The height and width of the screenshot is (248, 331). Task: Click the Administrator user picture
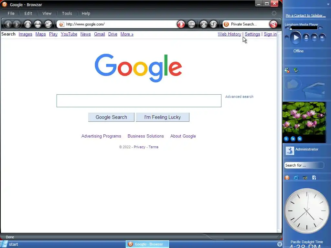click(290, 151)
